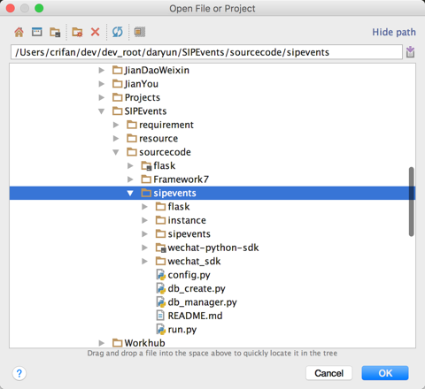Refresh the file tree

tap(118, 32)
